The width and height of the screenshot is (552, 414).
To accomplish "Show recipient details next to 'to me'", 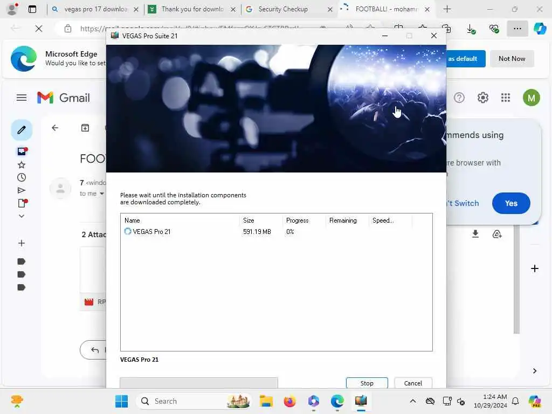I will pyautogui.click(x=102, y=194).
